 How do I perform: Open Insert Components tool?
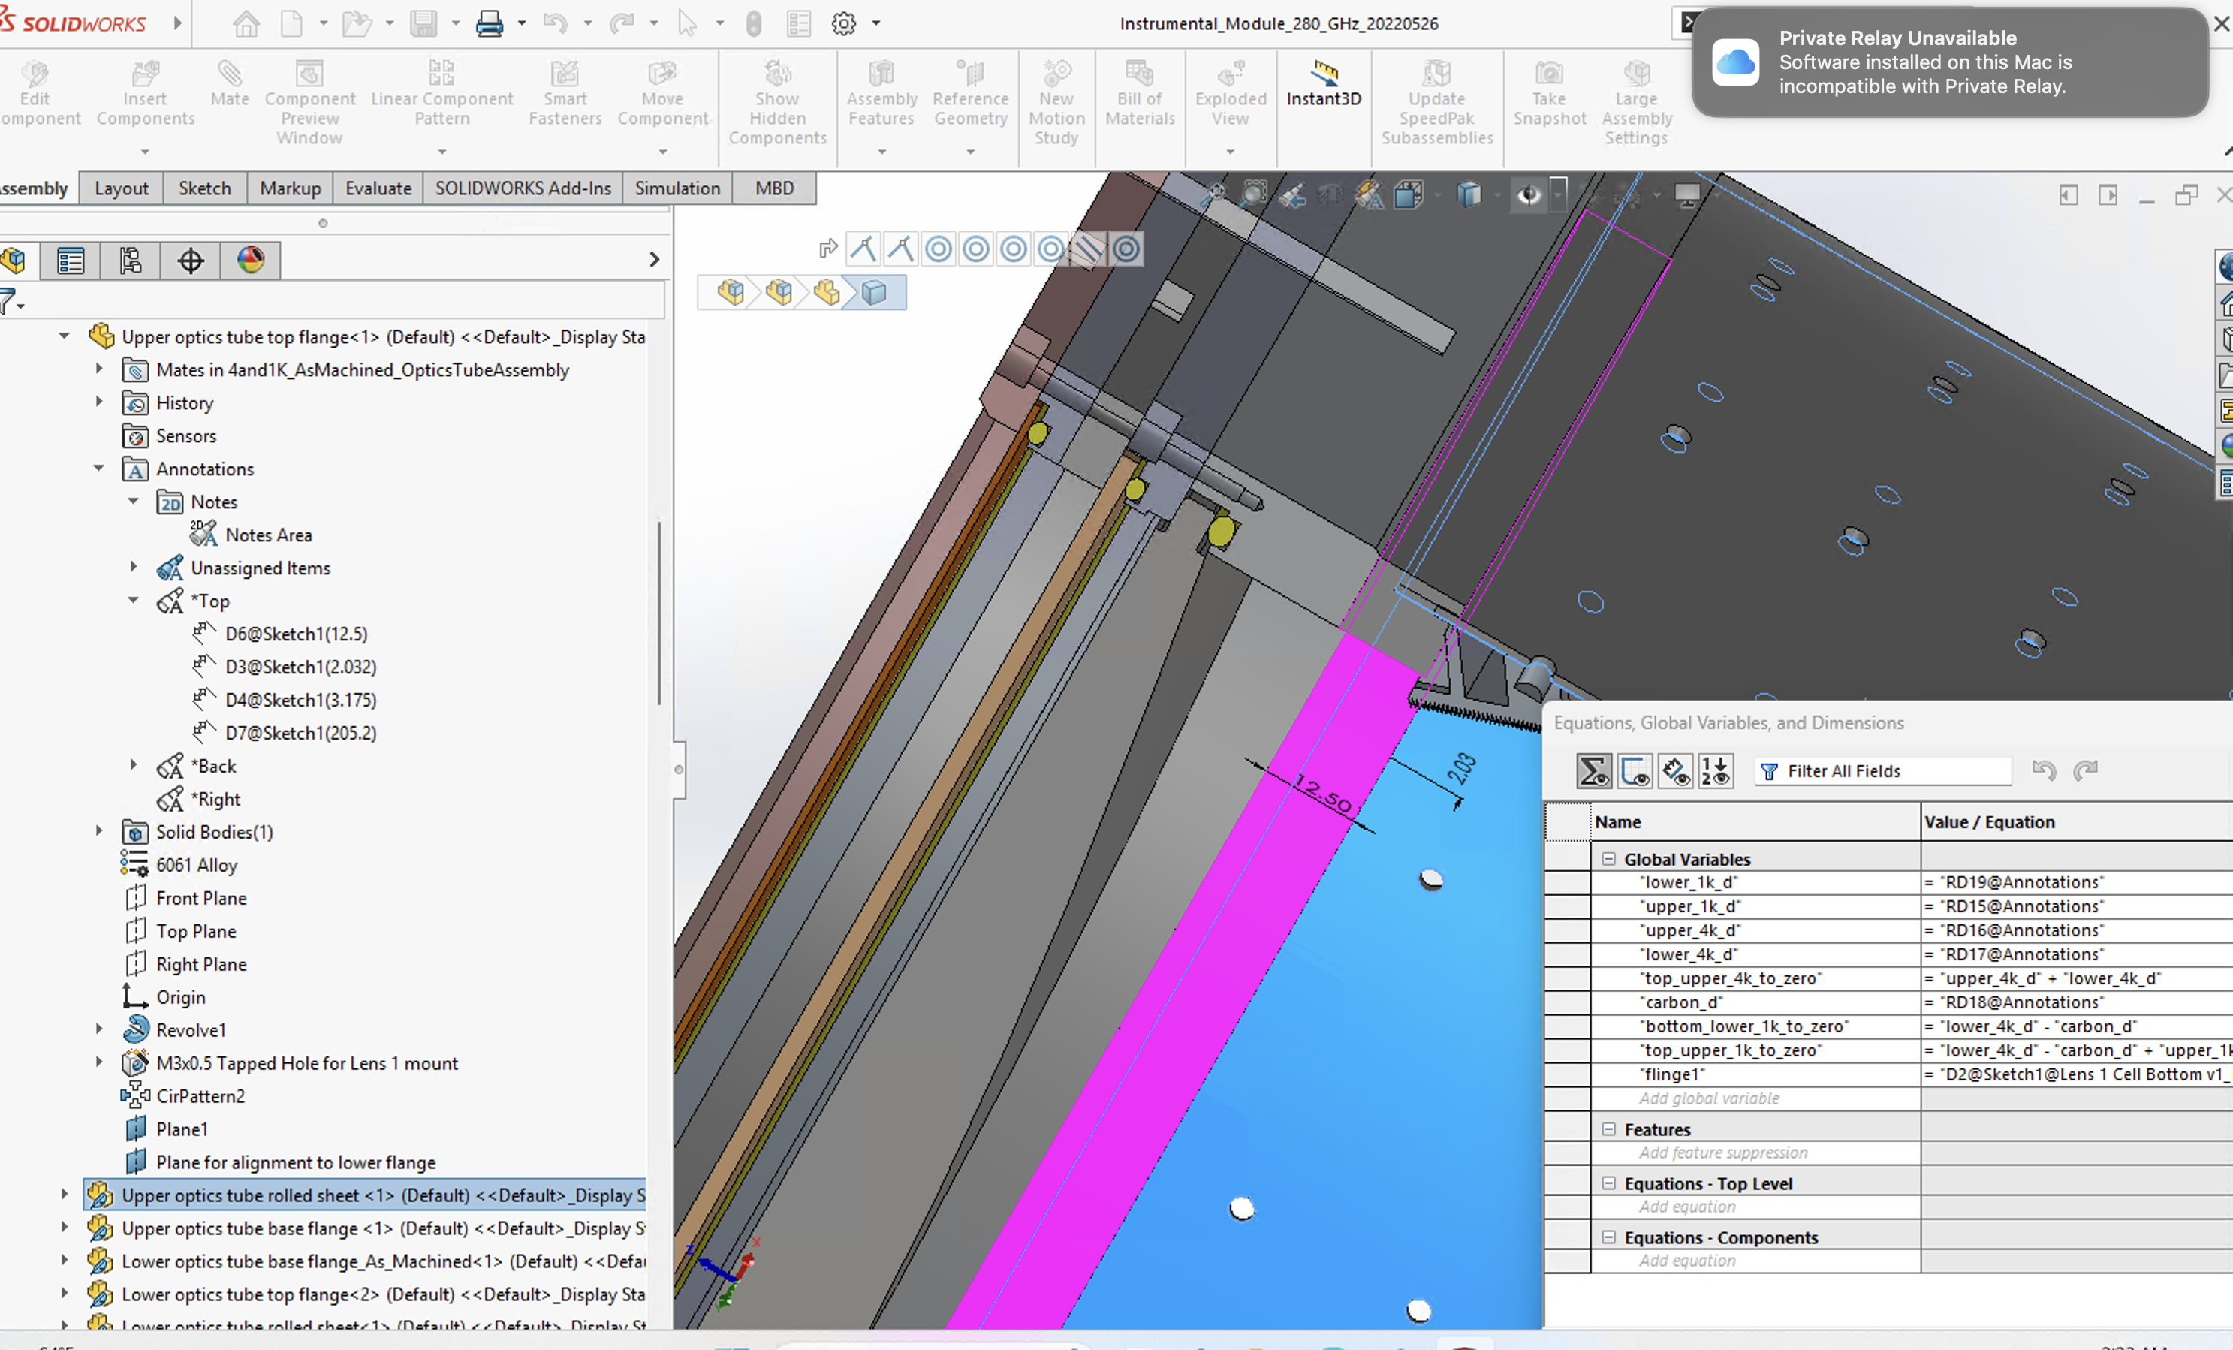point(145,94)
